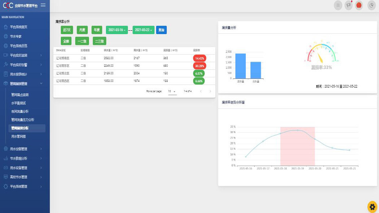Open the pie chart icon in header
The height and width of the screenshot is (213, 379).
(x=371, y=5)
